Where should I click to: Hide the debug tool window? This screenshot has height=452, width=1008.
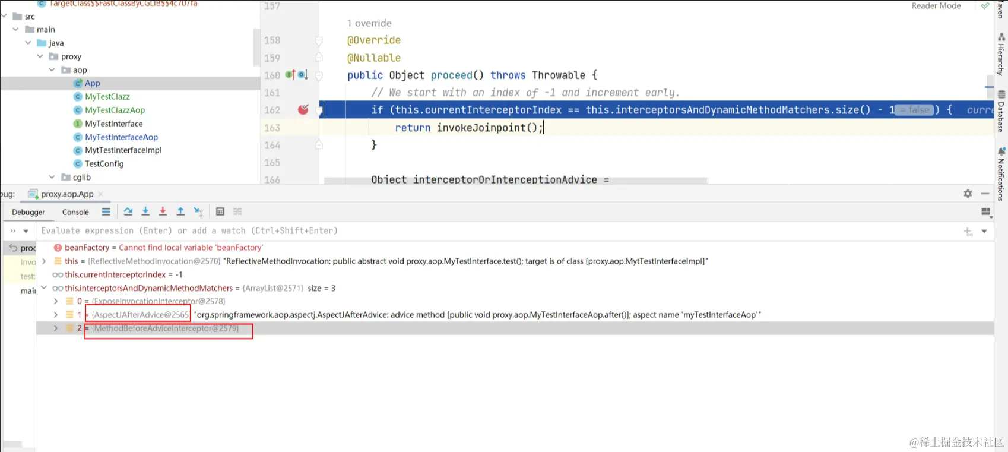pos(985,194)
